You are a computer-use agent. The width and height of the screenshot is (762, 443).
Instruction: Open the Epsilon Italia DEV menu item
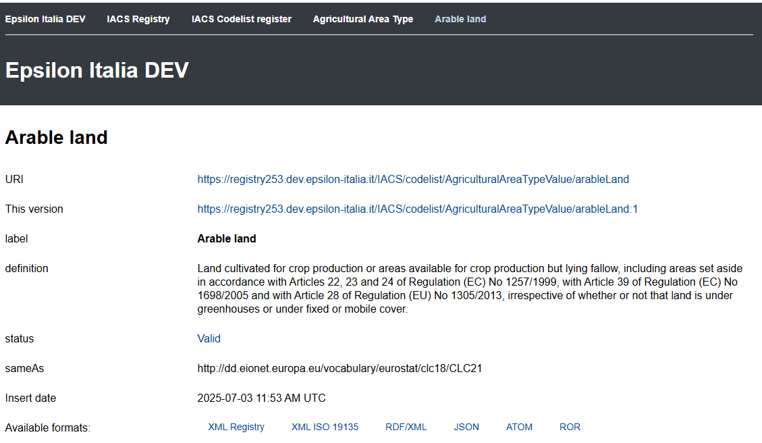point(45,19)
